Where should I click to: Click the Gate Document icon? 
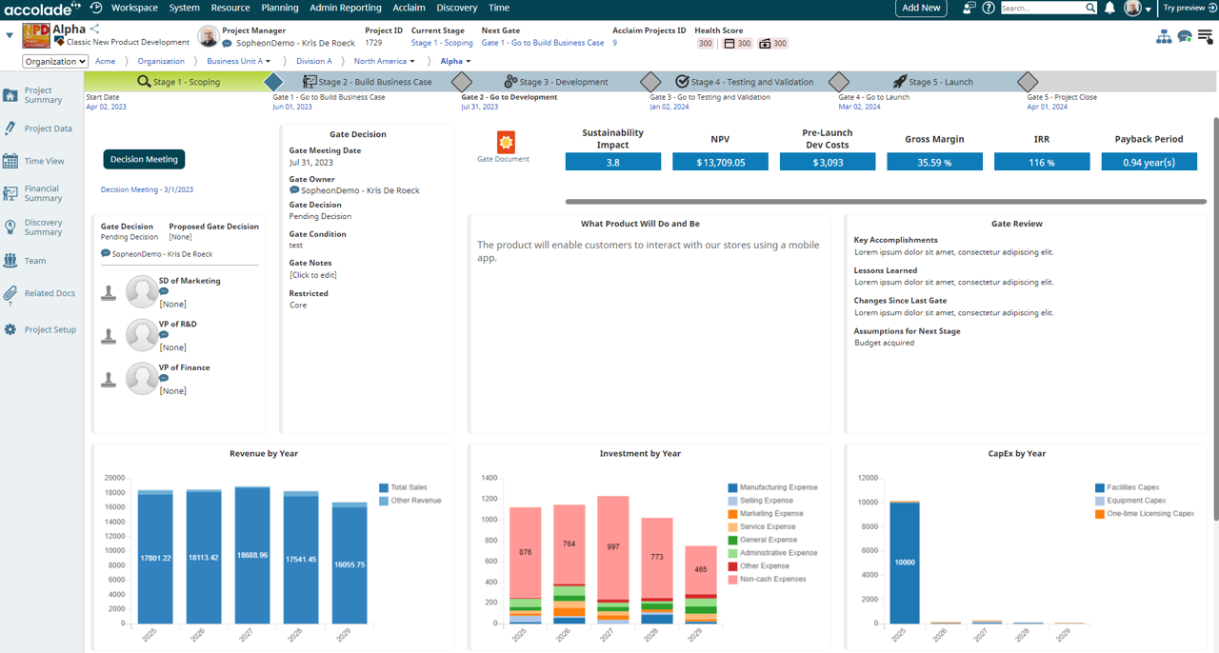506,143
